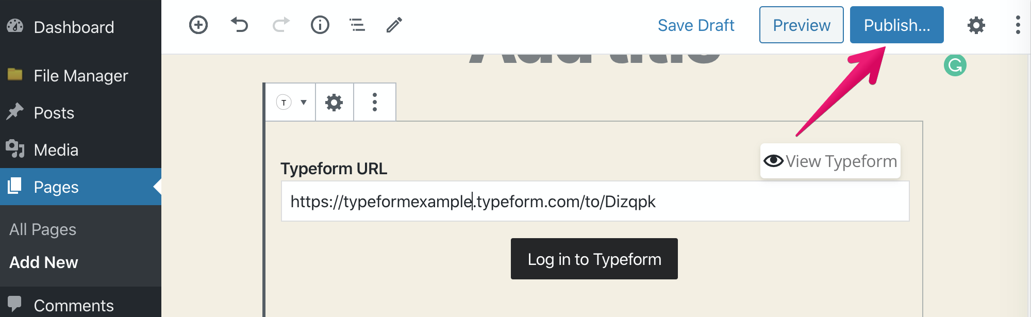Go to Media library menu

pyautogui.click(x=56, y=150)
